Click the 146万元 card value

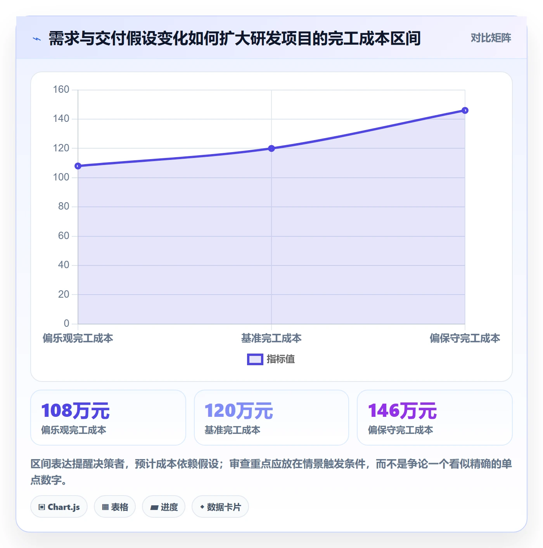pos(402,411)
